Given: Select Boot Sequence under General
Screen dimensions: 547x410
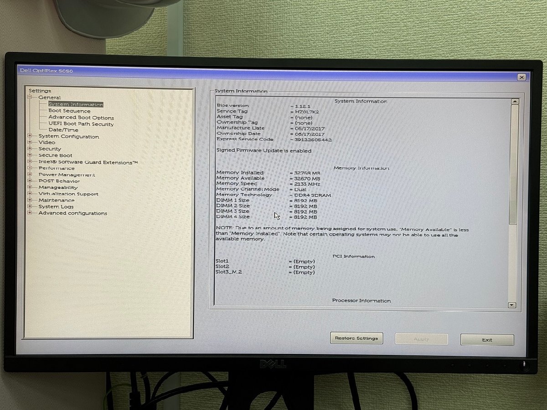Looking at the screenshot, I should [x=69, y=110].
